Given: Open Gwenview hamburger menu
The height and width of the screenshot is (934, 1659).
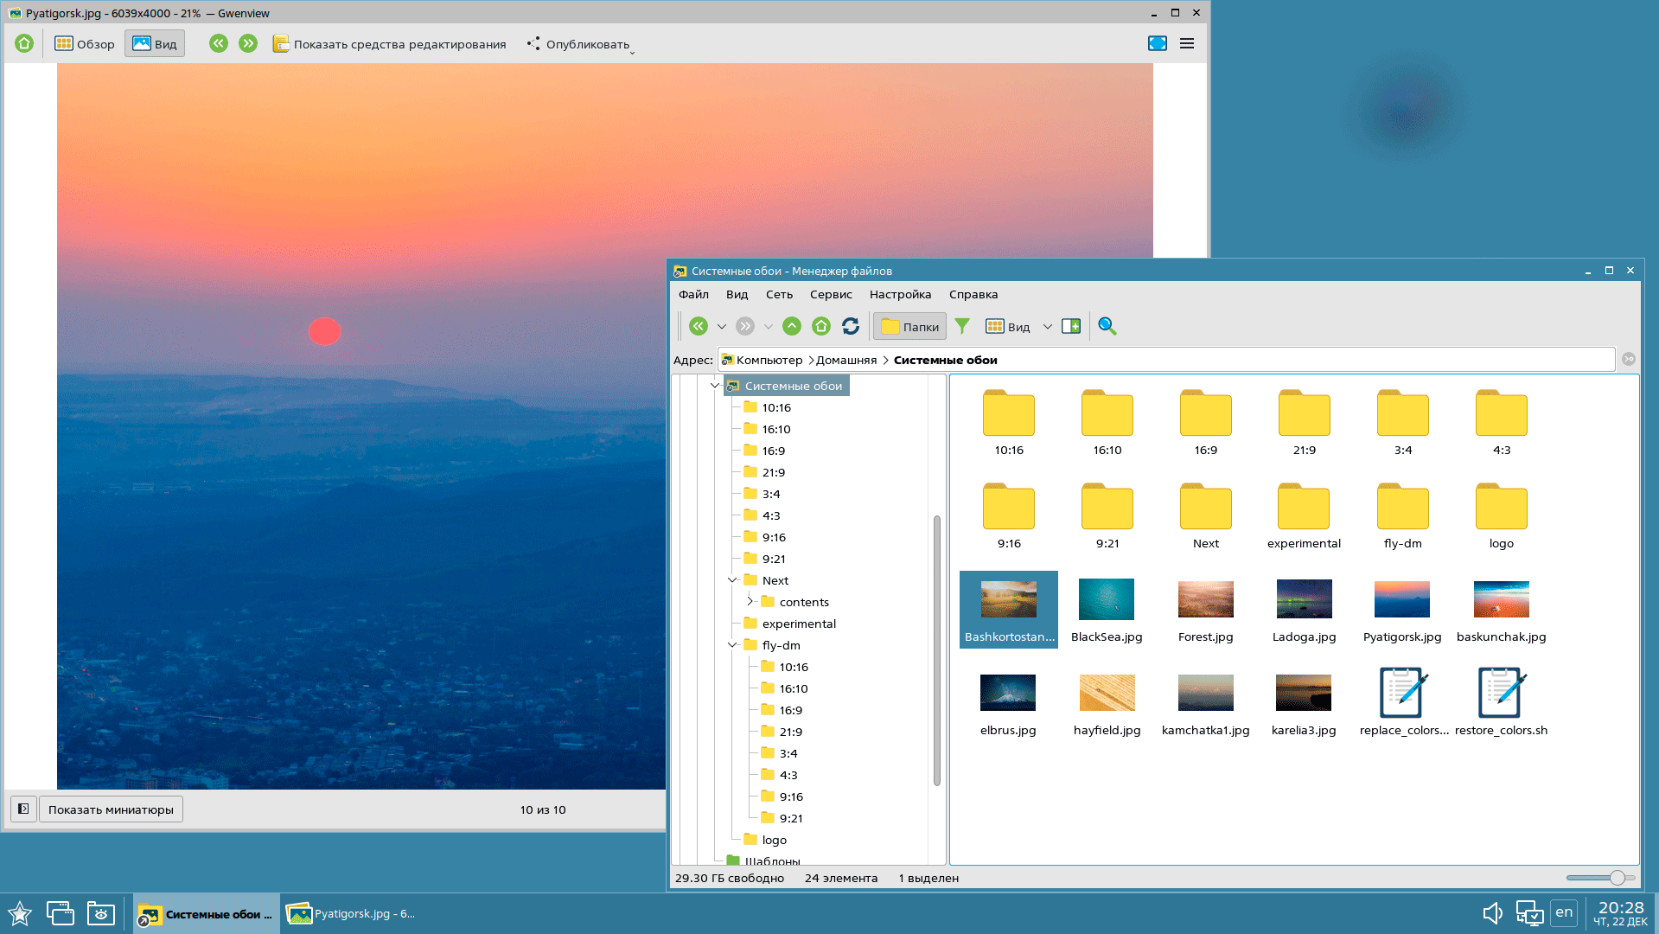Looking at the screenshot, I should point(1187,43).
